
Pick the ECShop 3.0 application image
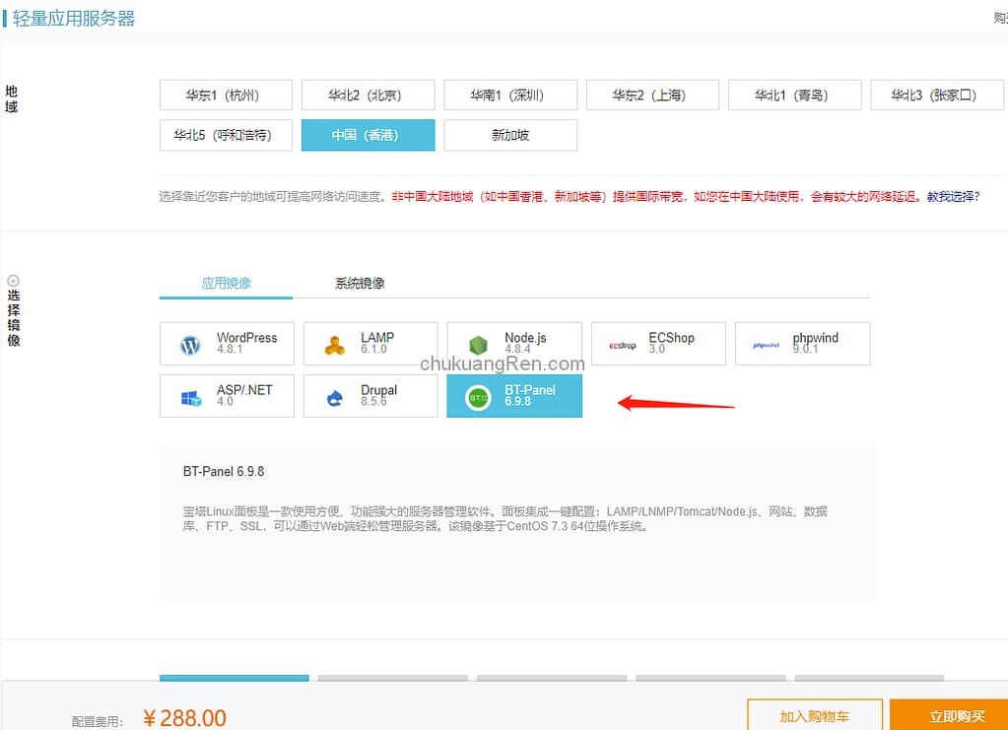(x=658, y=343)
